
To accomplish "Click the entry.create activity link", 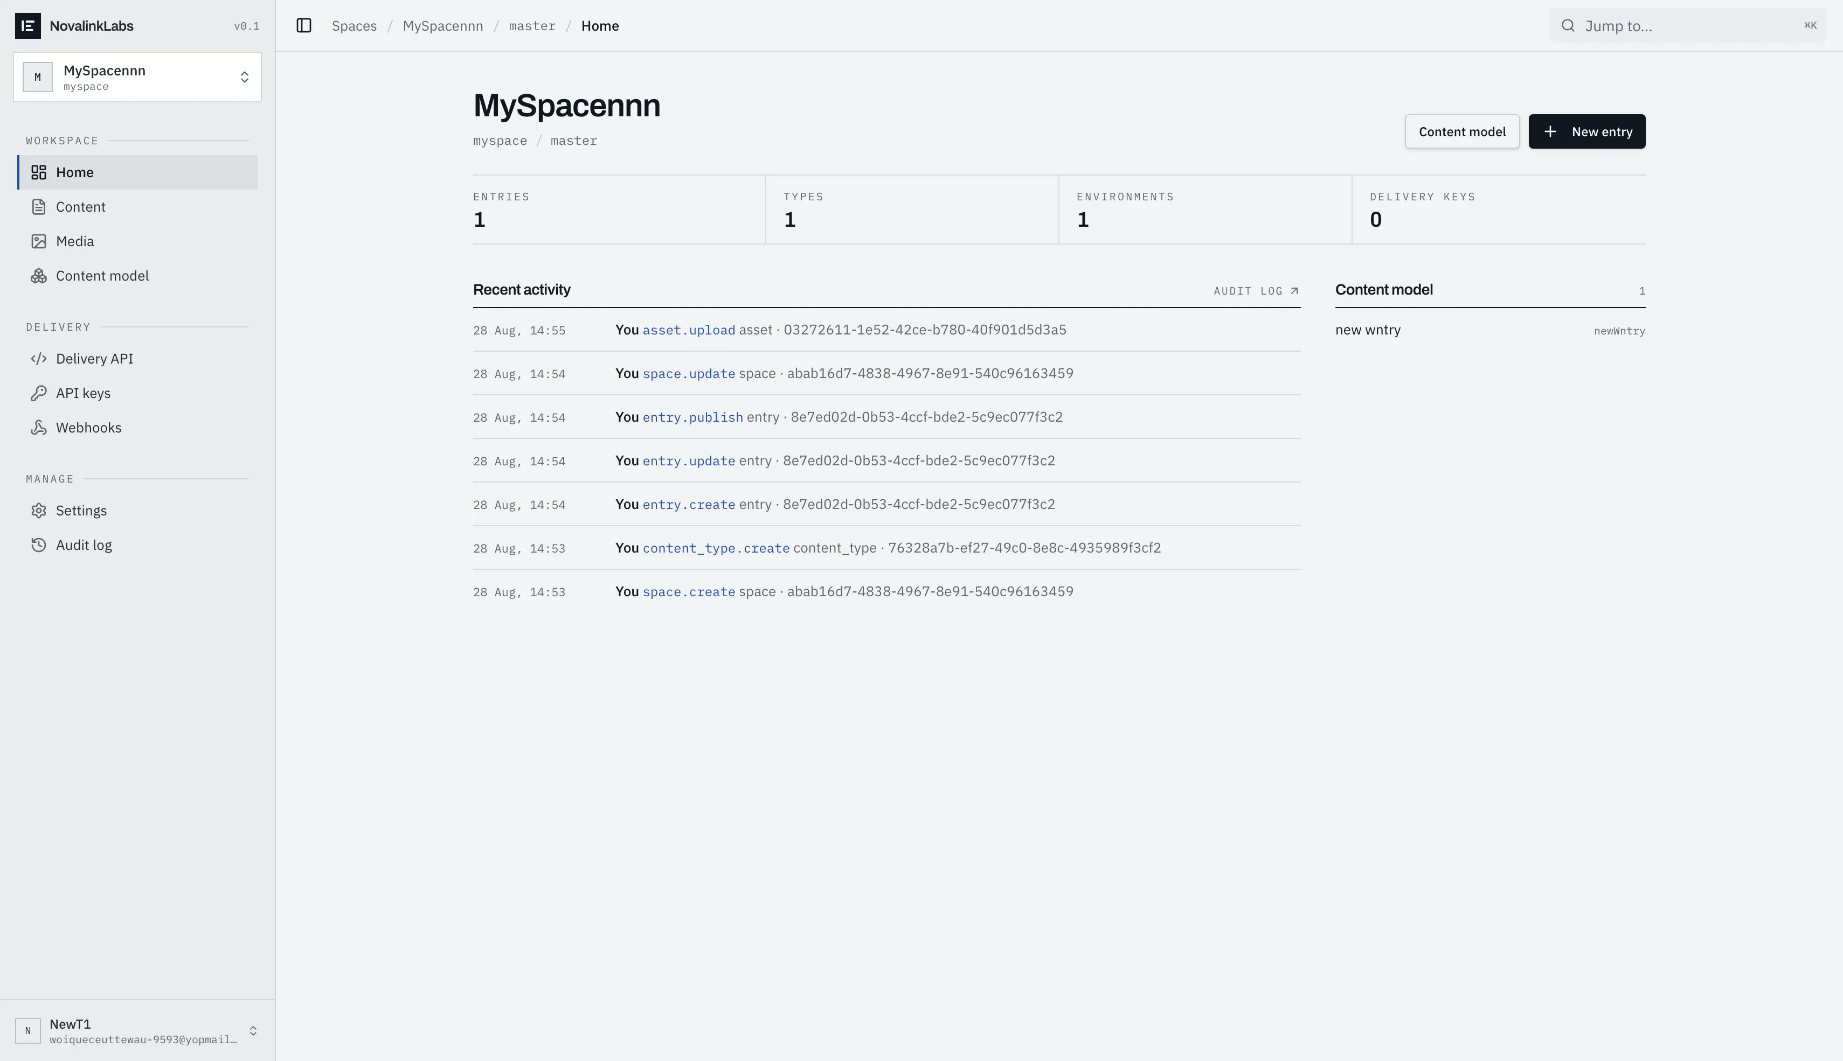I will pyautogui.click(x=688, y=505).
